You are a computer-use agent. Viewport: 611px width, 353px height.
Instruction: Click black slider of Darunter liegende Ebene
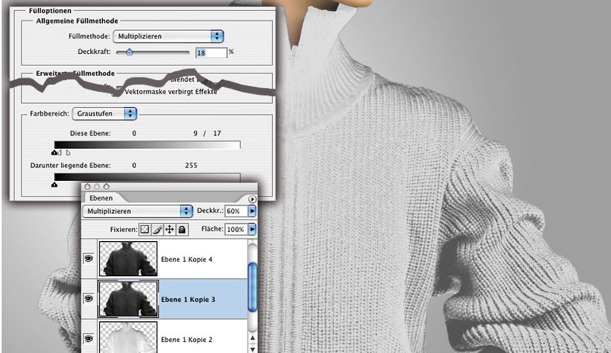tap(54, 184)
